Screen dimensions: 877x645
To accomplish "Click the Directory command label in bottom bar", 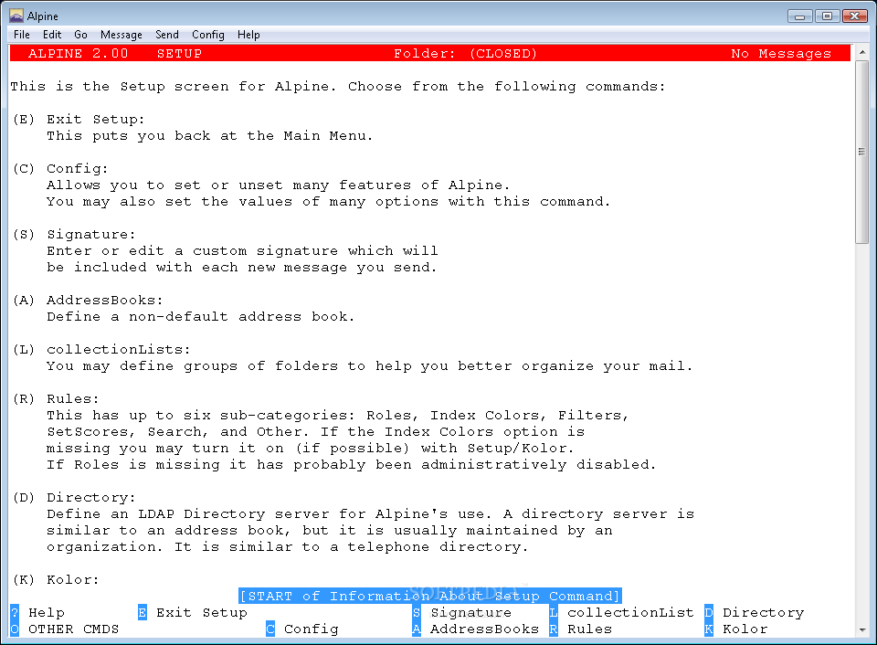I will pyautogui.click(x=763, y=612).
